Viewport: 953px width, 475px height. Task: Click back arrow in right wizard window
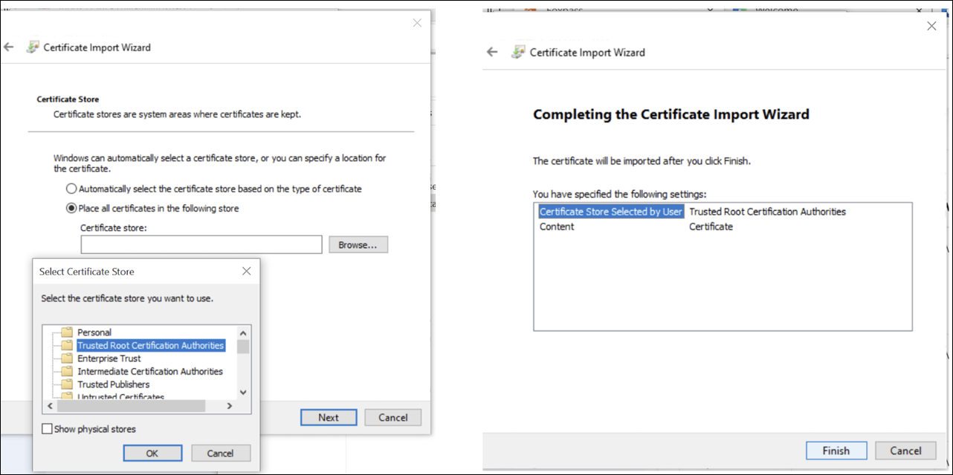coord(491,52)
